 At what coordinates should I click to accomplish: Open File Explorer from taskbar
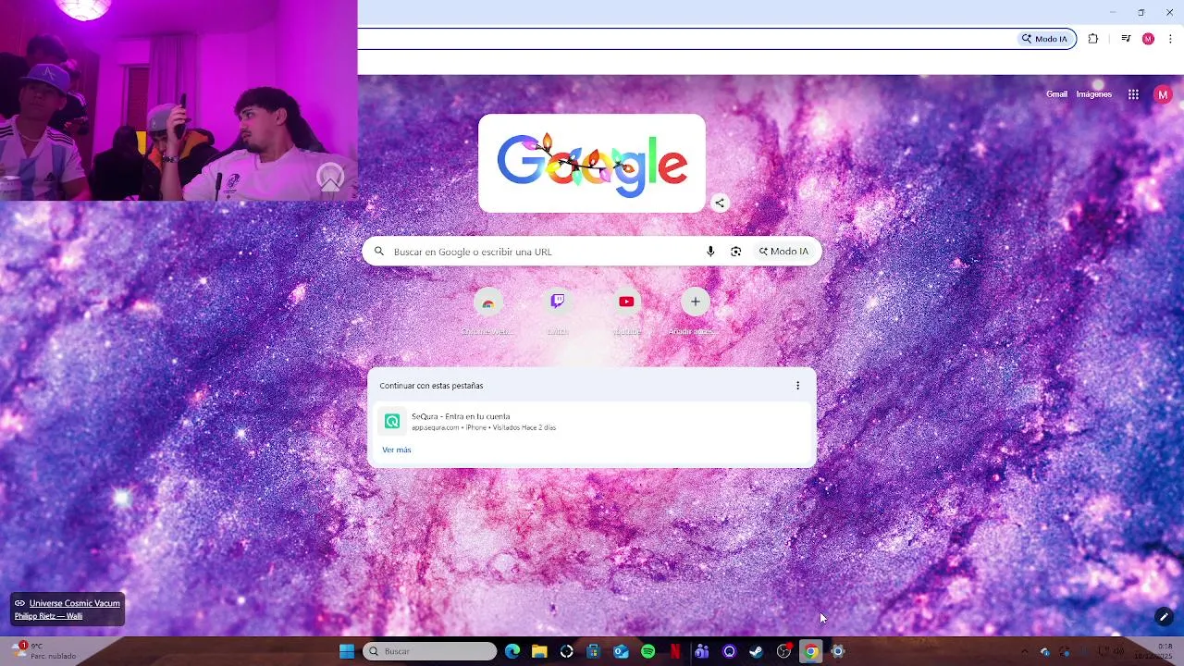tap(539, 651)
